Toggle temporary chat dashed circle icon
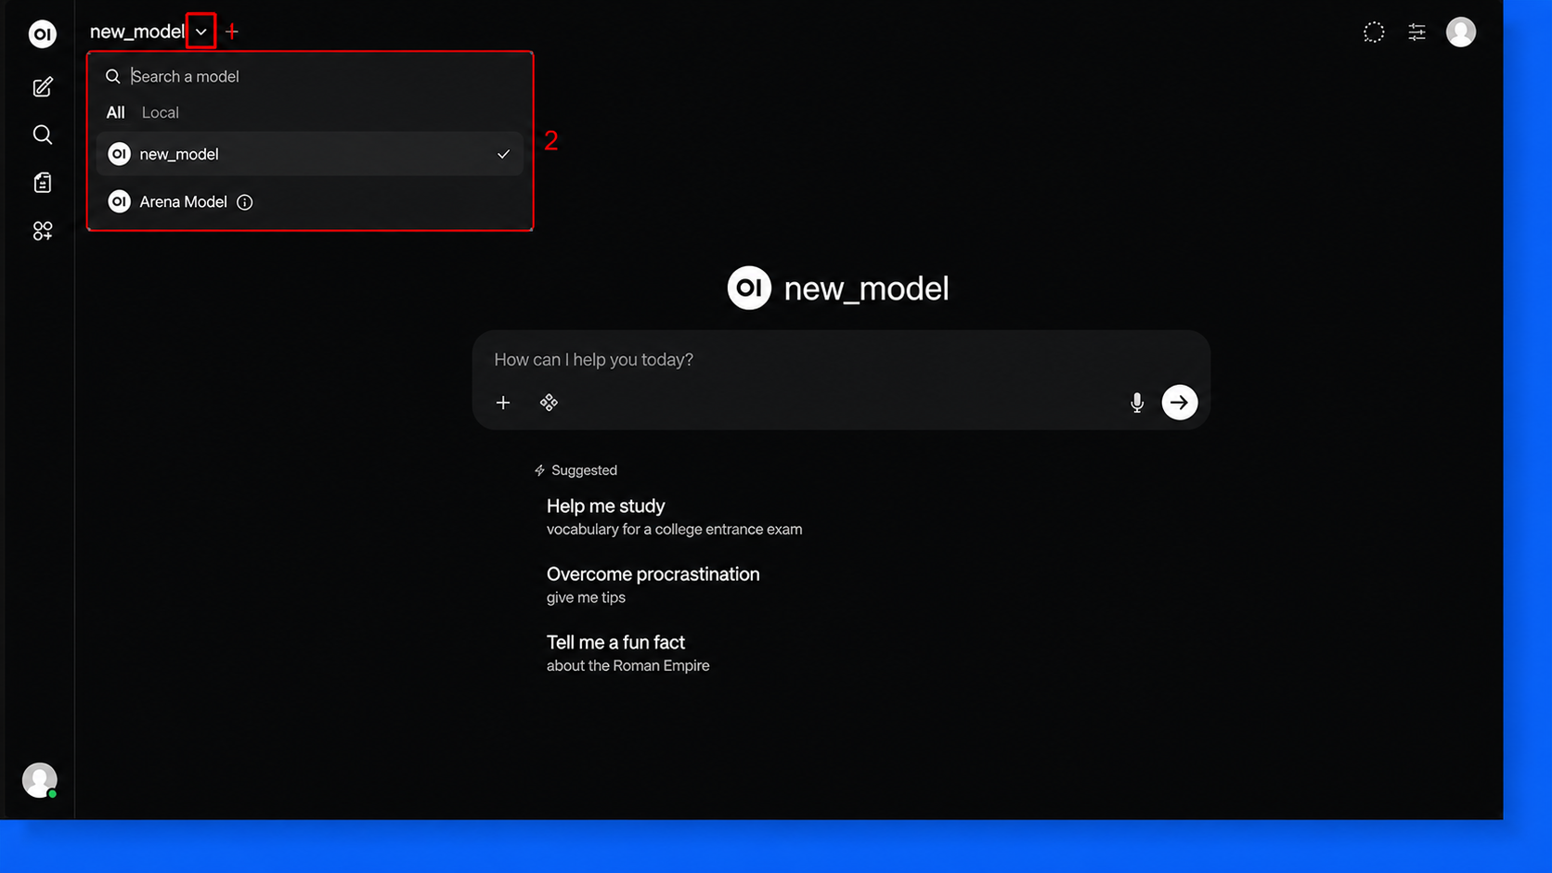Viewport: 1552px width, 873px height. (x=1374, y=32)
